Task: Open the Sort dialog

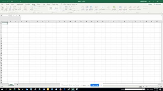Action: click(66, 8)
